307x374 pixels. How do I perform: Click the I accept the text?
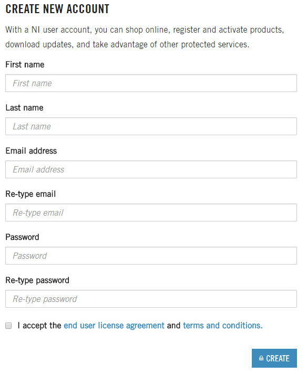39,326
